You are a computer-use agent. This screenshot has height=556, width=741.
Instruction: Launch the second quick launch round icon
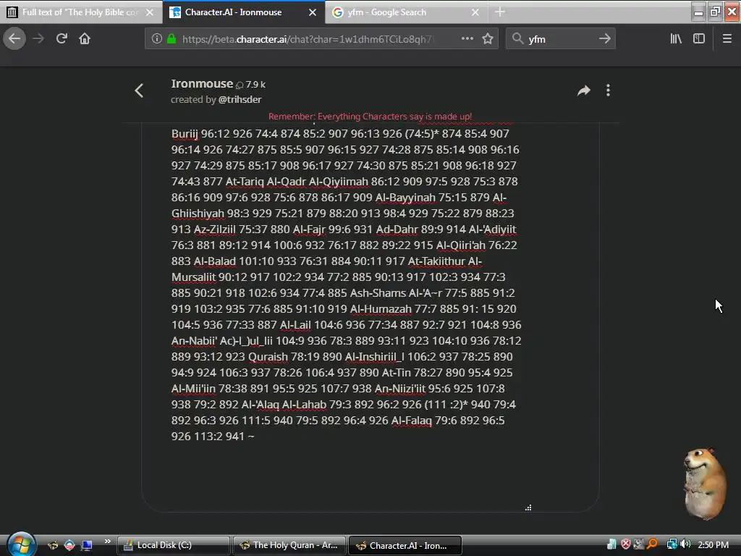pyautogui.click(x=69, y=545)
